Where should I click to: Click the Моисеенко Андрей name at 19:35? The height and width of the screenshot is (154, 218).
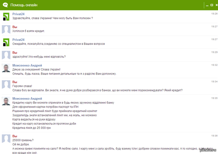27,99
